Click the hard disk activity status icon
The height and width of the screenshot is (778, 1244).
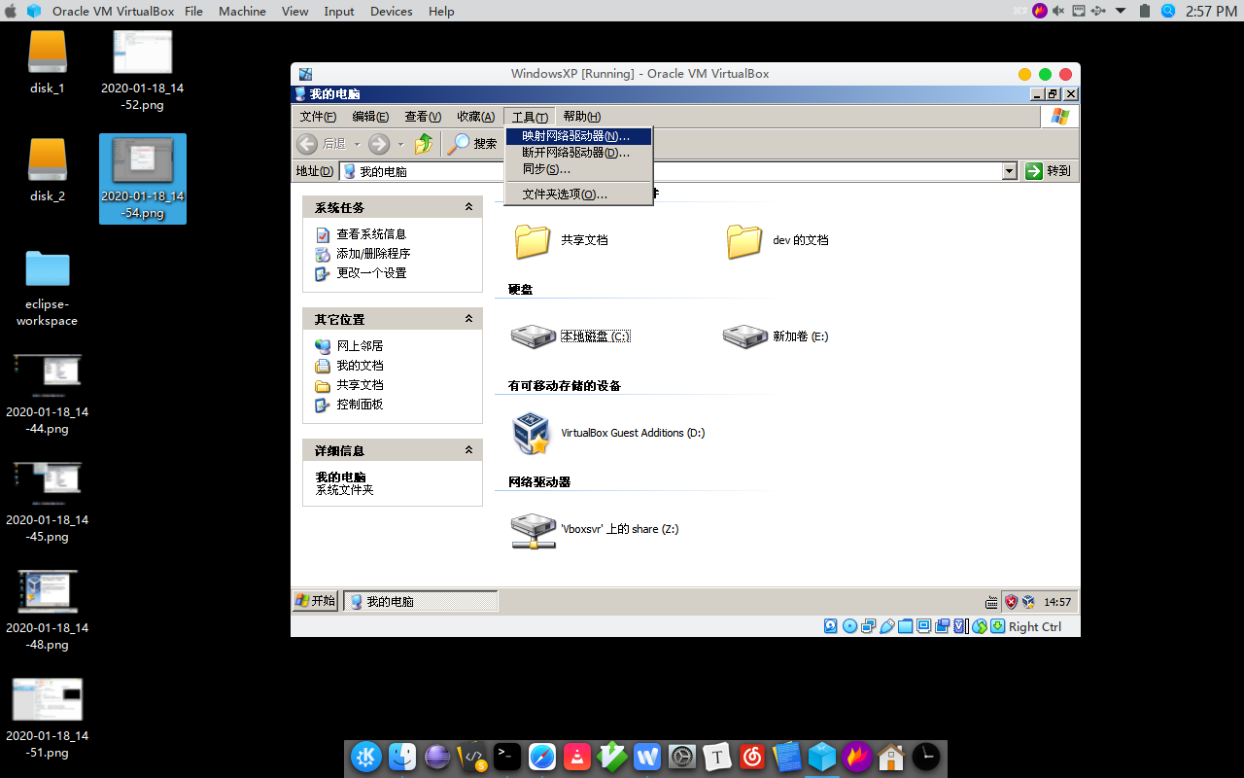click(831, 626)
